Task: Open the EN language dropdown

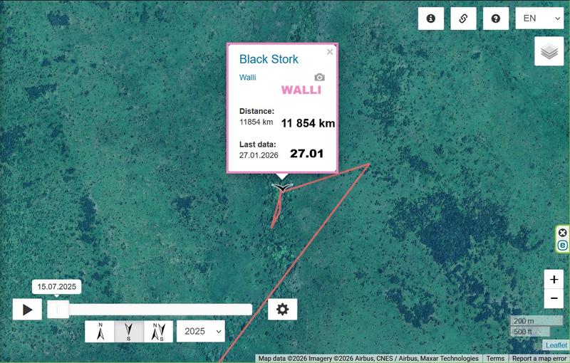Action: [539, 19]
